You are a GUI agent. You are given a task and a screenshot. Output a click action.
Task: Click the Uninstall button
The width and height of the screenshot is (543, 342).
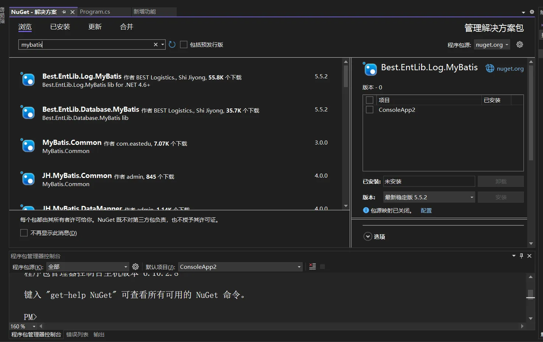(501, 181)
